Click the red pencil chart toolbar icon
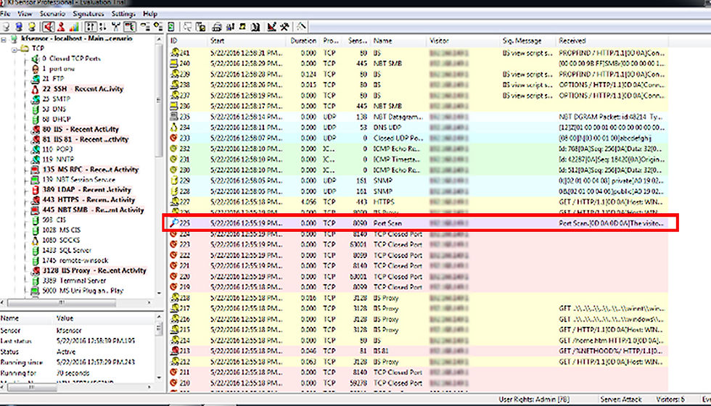Viewport: 711px width, 406px height. click(x=271, y=27)
